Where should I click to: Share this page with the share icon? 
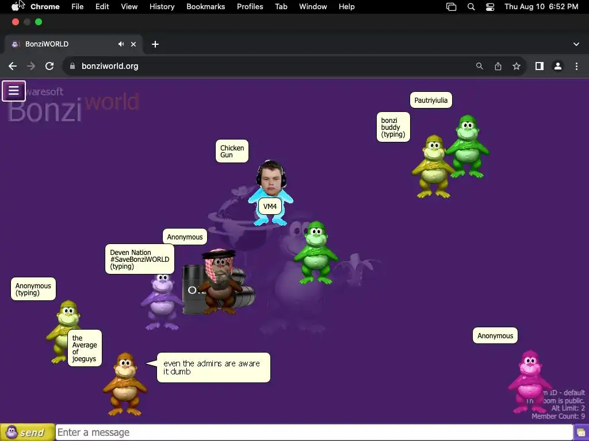pyautogui.click(x=498, y=66)
